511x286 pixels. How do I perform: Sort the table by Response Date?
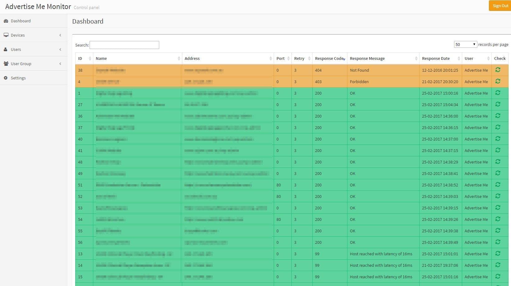[435, 58]
